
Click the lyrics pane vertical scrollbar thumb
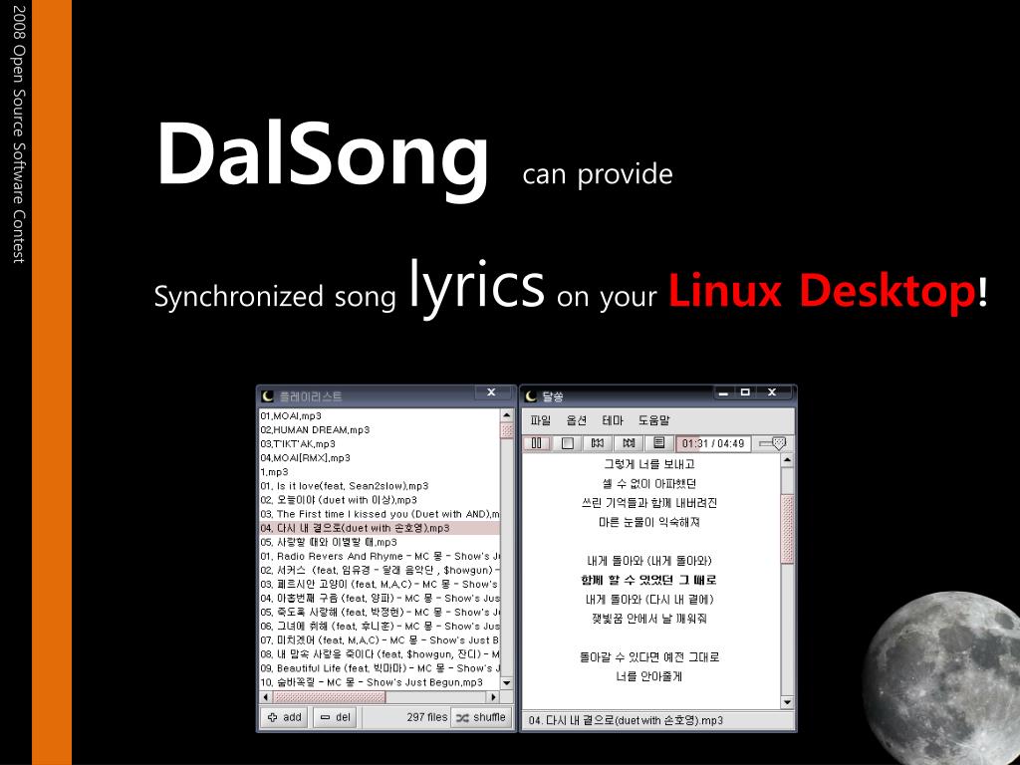click(x=787, y=528)
